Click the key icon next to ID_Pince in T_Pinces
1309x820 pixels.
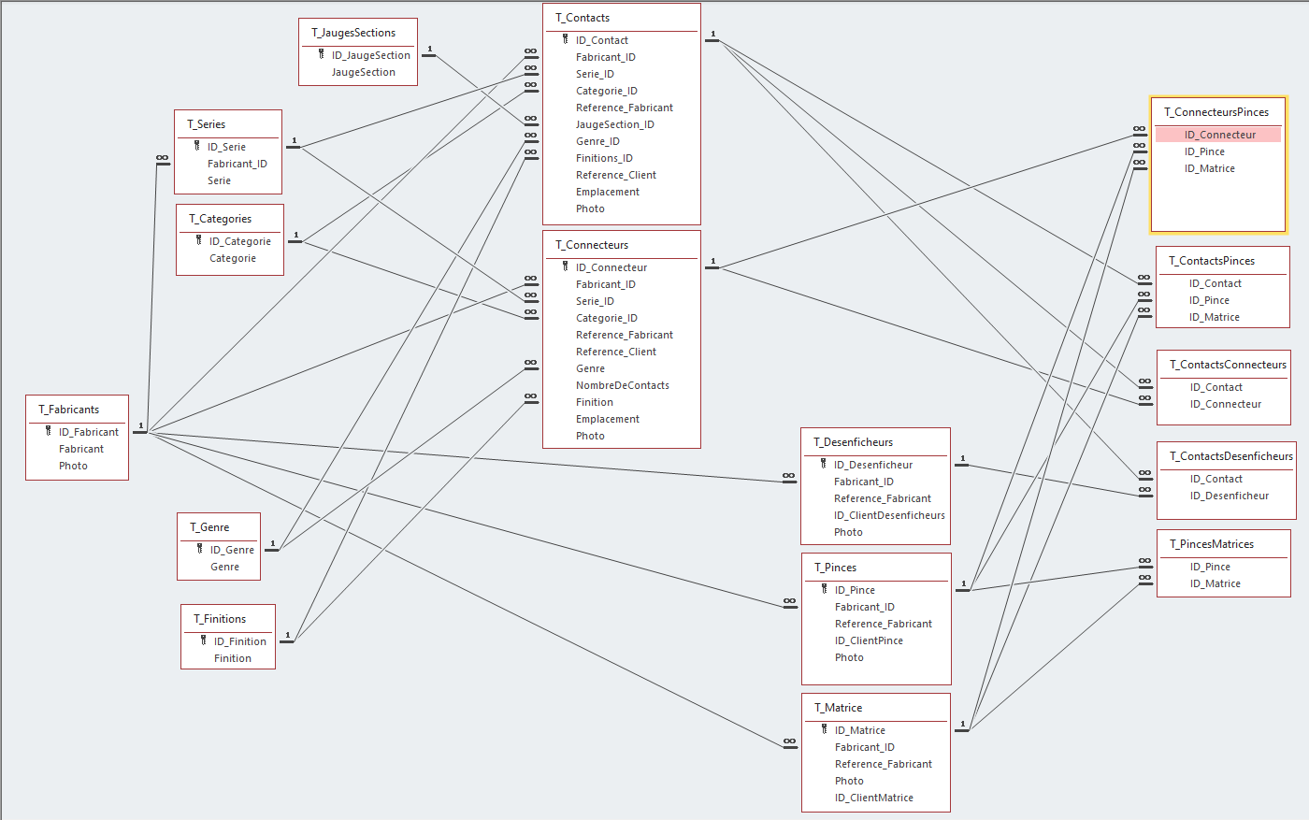[824, 589]
